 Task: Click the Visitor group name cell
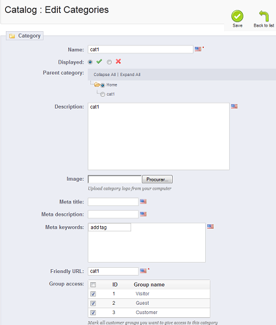coord(142,294)
